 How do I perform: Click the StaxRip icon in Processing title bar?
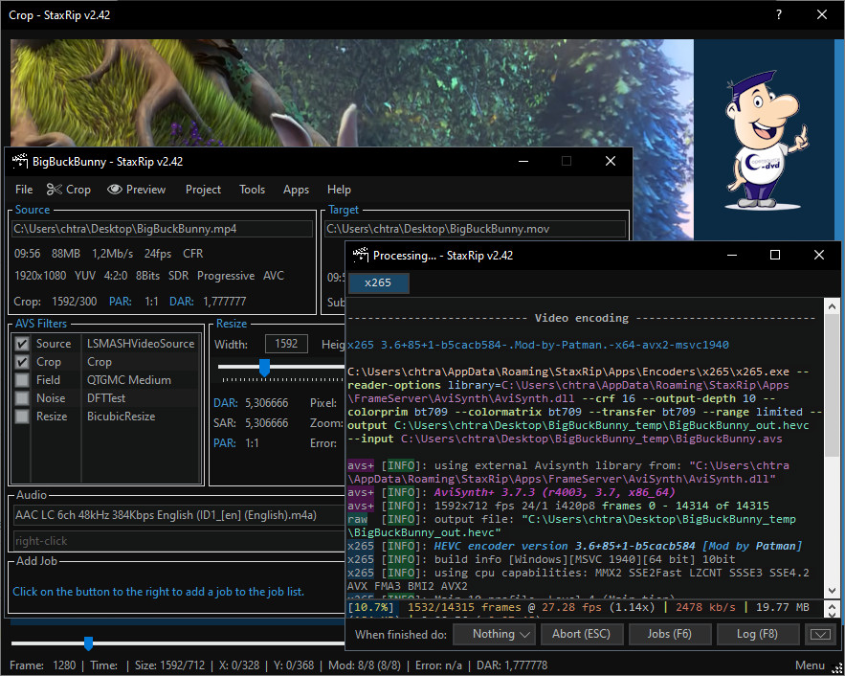[361, 256]
